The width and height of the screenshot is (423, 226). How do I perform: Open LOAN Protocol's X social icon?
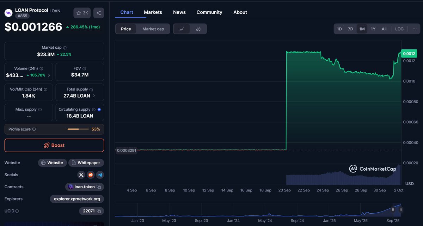coord(81,175)
